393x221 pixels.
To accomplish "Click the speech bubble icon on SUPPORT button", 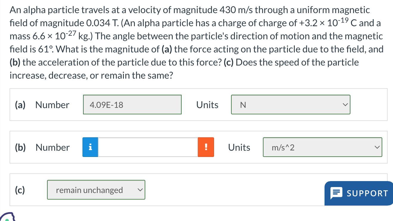I will click(x=337, y=193).
